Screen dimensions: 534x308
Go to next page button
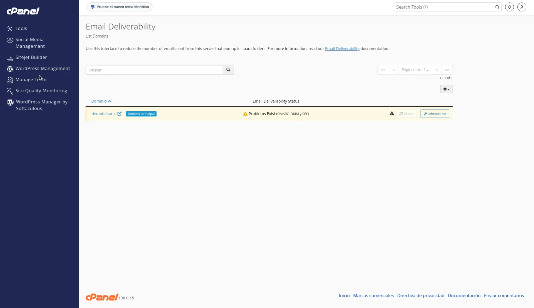tap(437, 70)
